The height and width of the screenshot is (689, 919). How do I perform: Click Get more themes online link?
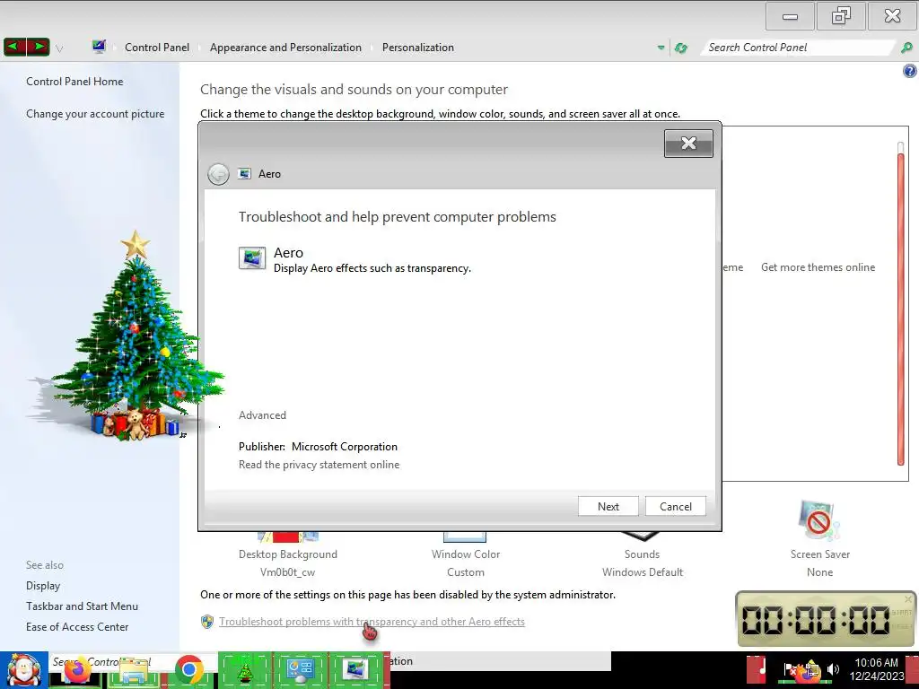coord(818,267)
